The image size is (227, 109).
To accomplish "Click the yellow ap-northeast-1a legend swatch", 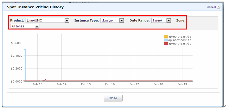I will pyautogui.click(x=166, y=37).
